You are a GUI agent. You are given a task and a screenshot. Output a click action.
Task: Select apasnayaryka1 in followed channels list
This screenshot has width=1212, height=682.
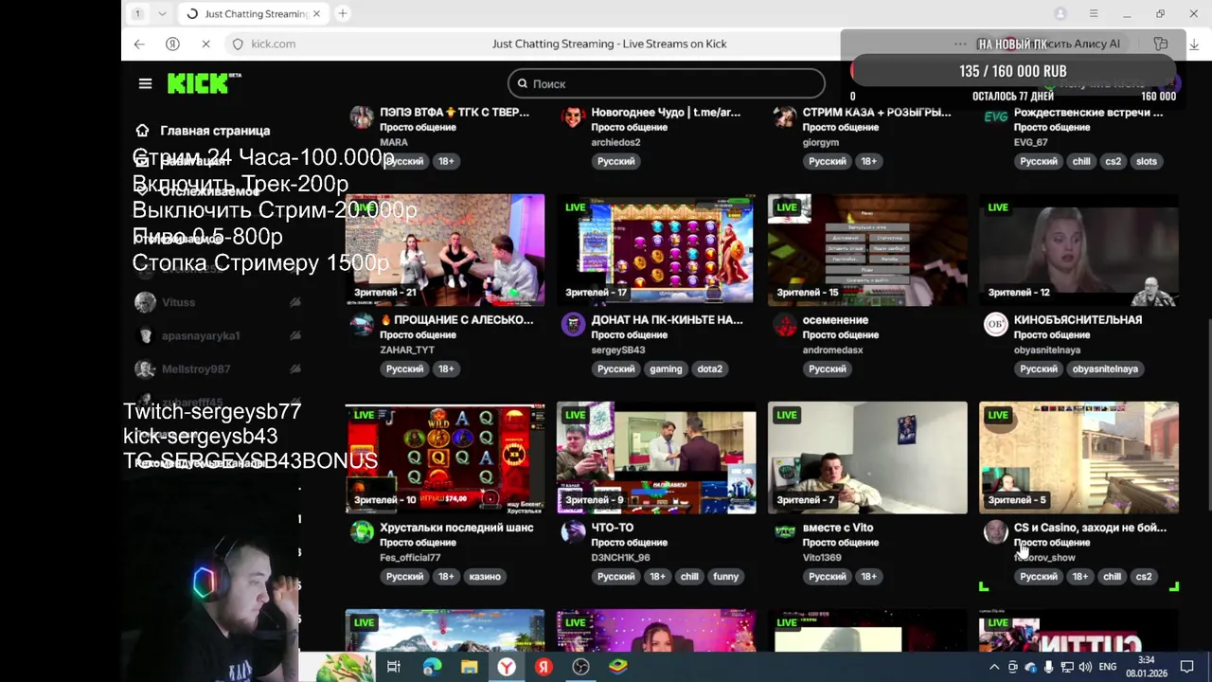click(x=218, y=335)
